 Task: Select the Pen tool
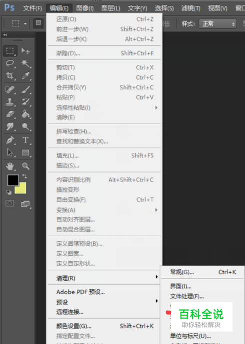[10, 140]
